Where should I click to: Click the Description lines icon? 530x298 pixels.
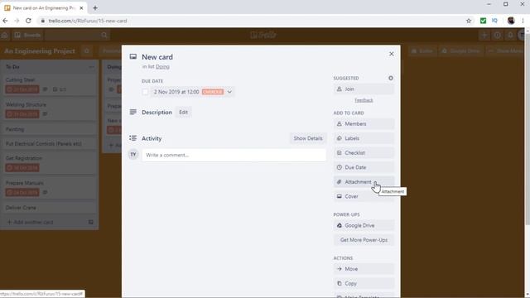[x=133, y=112]
